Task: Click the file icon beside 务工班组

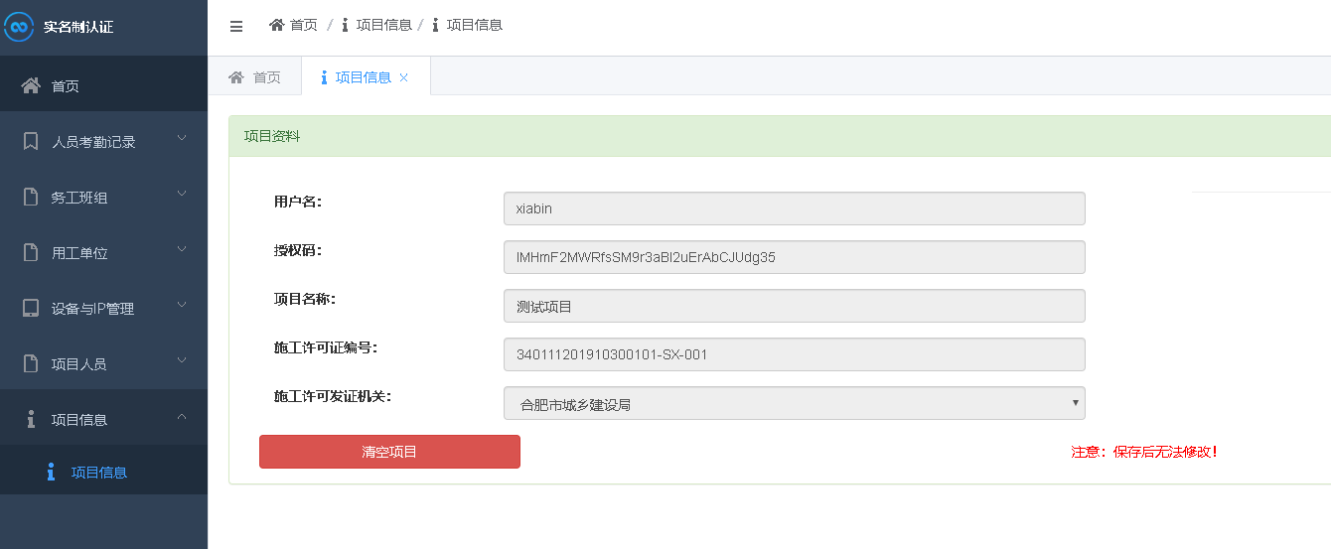Action: (x=31, y=197)
